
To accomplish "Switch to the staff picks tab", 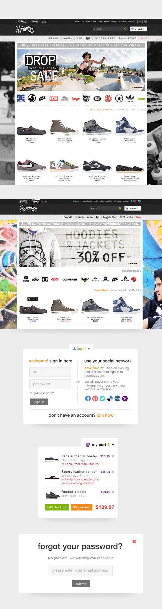I will click(x=134, y=290).
